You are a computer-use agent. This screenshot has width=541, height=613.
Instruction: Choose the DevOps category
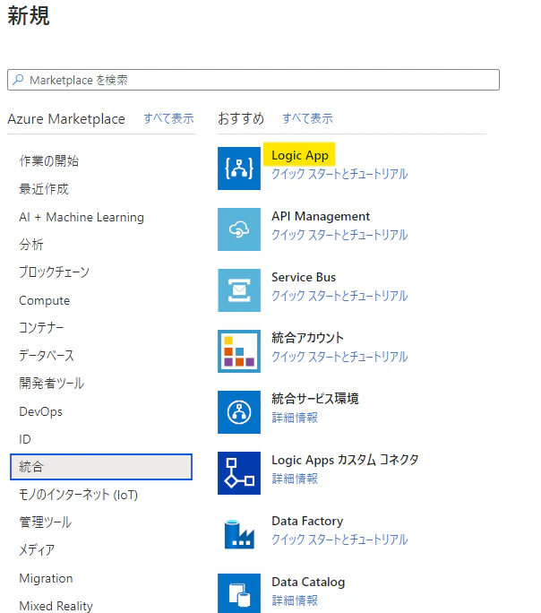[40, 411]
